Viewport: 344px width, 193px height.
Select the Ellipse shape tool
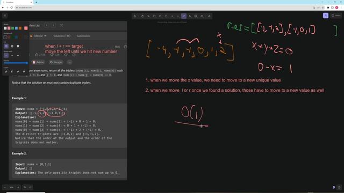(166, 16)
